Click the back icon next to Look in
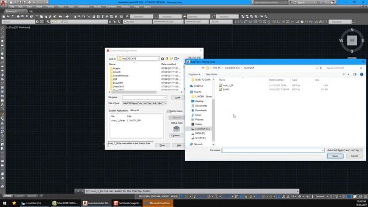The height and width of the screenshot is (207, 368). pyautogui.click(x=162, y=59)
